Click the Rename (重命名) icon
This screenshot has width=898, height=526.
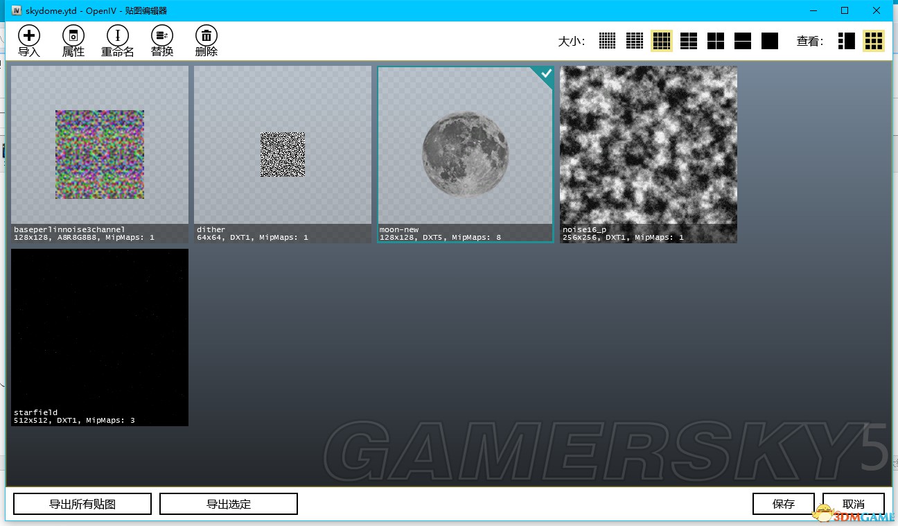[x=118, y=35]
